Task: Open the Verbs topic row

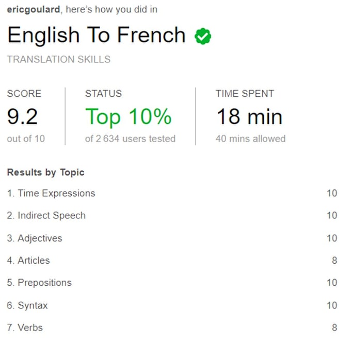Action: coord(172,327)
